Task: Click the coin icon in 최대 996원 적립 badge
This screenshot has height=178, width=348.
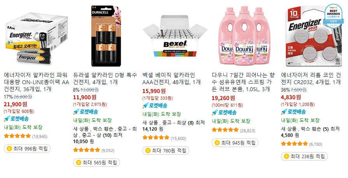Action: 9,149
